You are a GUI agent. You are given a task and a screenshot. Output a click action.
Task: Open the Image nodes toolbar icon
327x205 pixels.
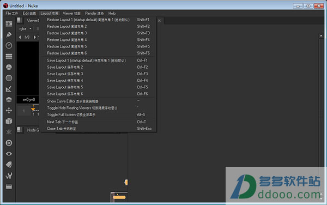tap(9, 24)
